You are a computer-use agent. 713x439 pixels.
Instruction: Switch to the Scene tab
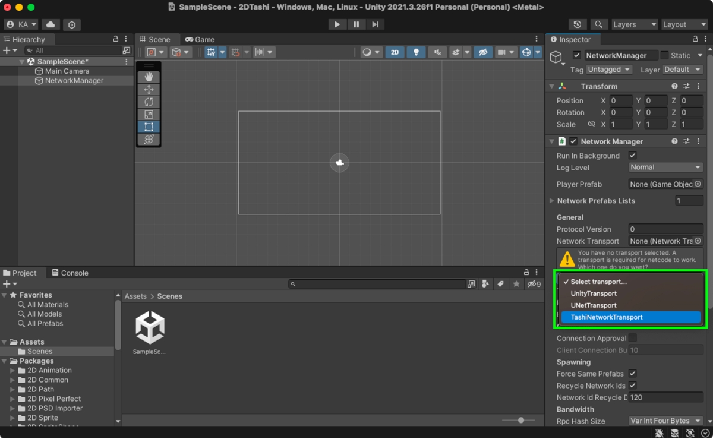(x=155, y=39)
